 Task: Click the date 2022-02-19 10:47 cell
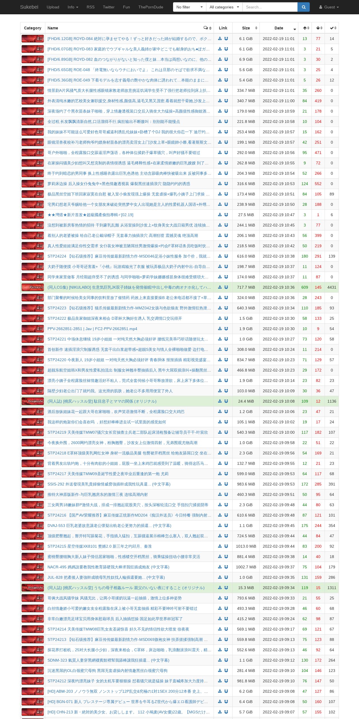(x=279, y=215)
